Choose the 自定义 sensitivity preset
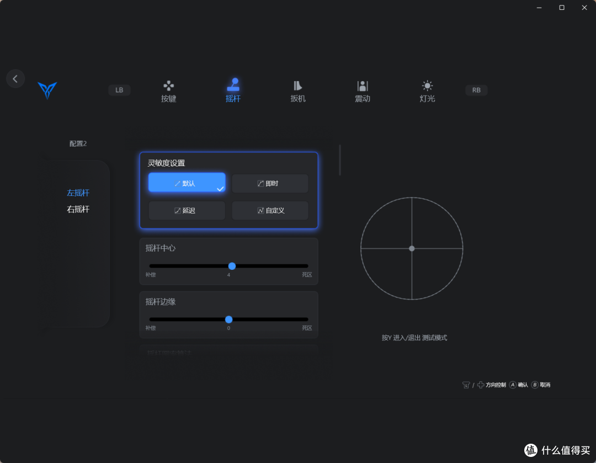 tap(270, 211)
